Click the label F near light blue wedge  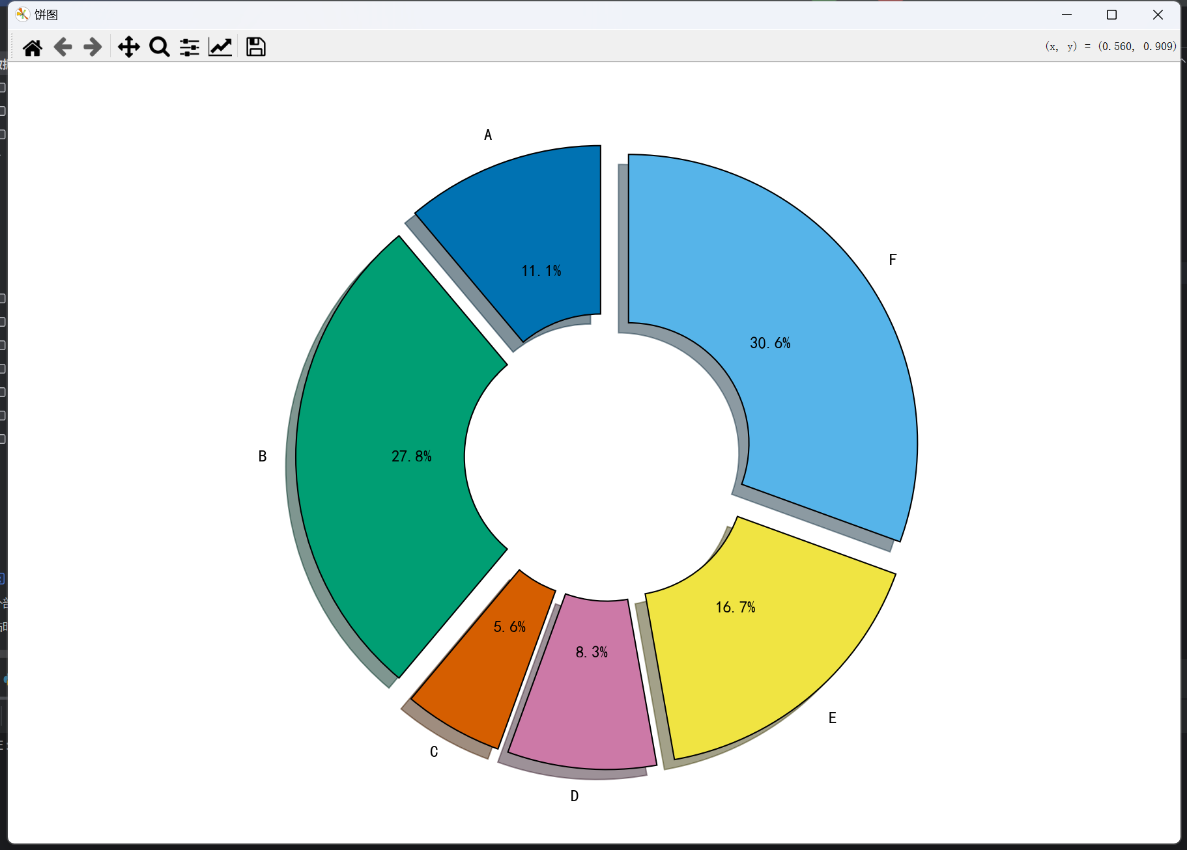click(x=893, y=260)
